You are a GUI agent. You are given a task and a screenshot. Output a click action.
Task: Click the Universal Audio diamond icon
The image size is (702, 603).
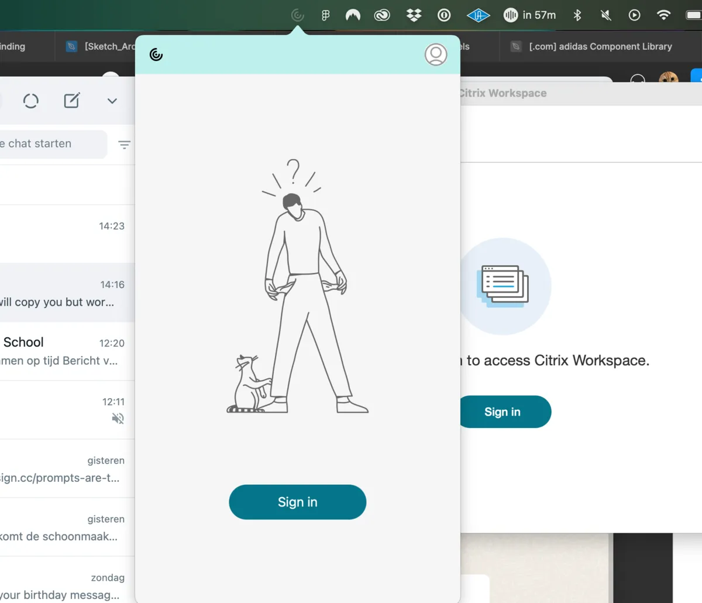(478, 15)
